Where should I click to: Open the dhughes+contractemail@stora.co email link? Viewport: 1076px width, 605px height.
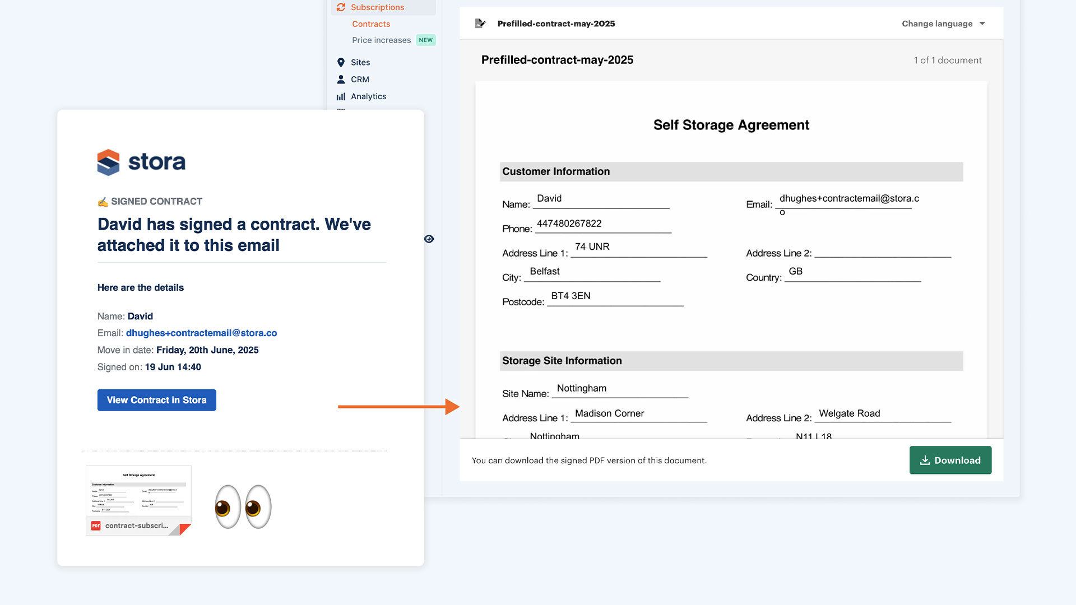tap(201, 333)
